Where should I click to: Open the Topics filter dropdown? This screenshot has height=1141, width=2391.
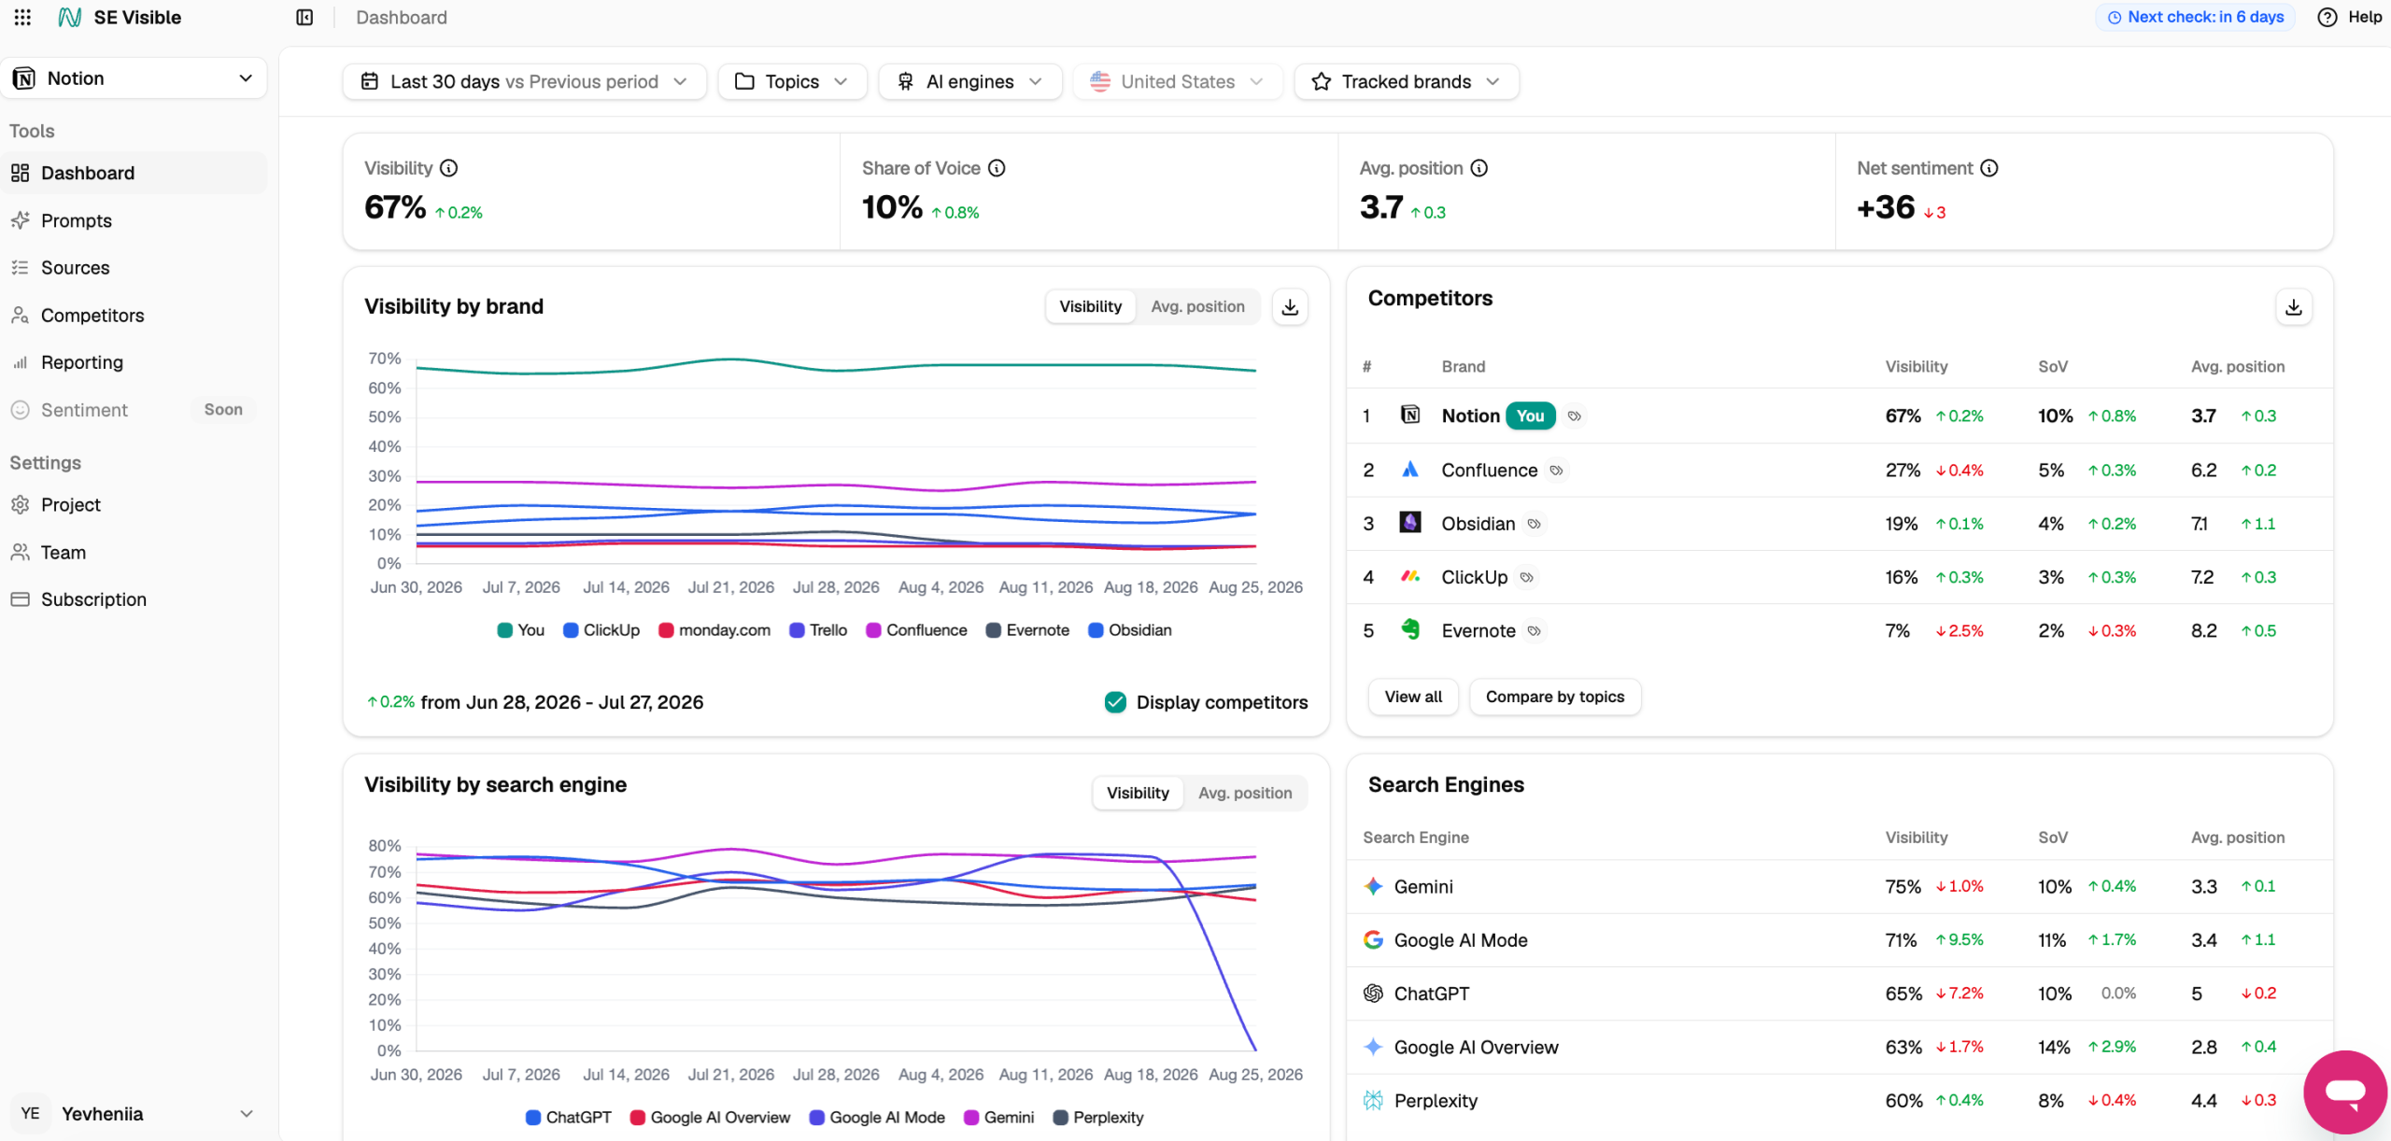click(792, 82)
